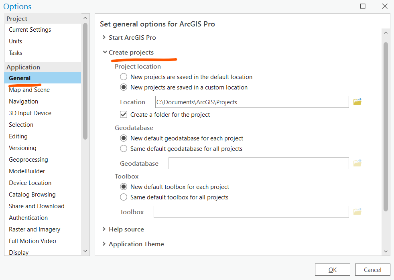Browse for a custom project Location folder

click(357, 102)
